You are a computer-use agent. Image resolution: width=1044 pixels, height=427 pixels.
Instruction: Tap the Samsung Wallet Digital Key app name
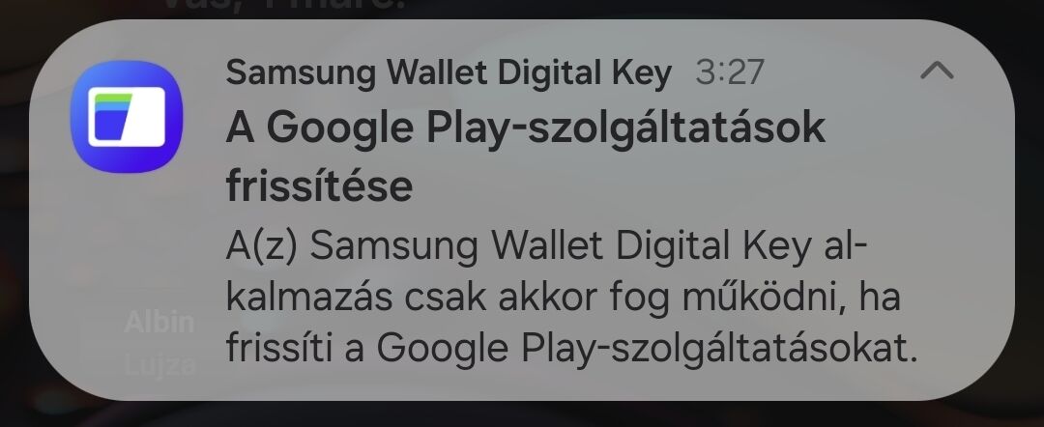point(449,71)
